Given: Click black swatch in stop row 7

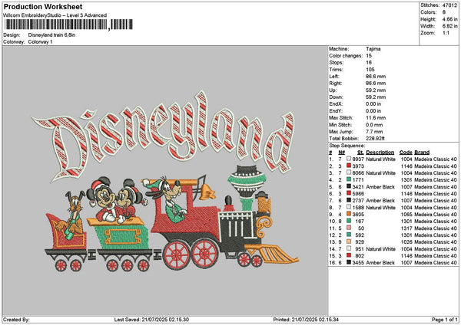Looking at the screenshot, I should 349,200.
